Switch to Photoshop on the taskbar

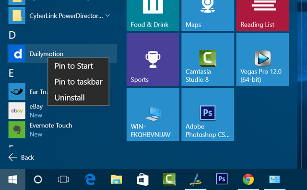click(x=222, y=179)
